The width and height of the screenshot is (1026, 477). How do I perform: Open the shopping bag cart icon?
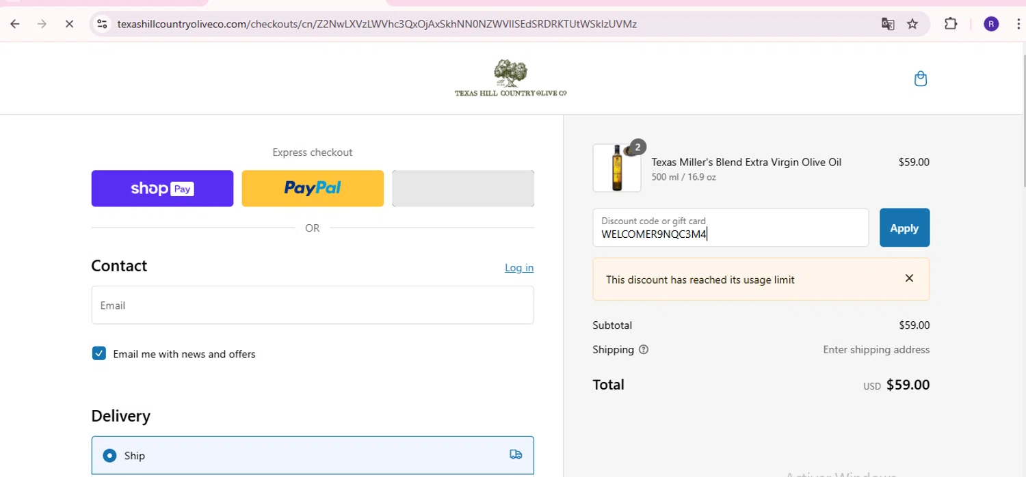tap(921, 79)
